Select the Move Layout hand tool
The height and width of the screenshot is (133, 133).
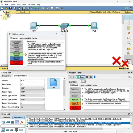point(129,23)
